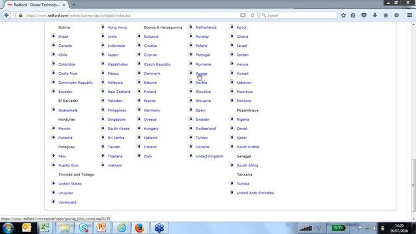Open File Explorer from the taskbar
Screen dimensions: 416x234
65,228
